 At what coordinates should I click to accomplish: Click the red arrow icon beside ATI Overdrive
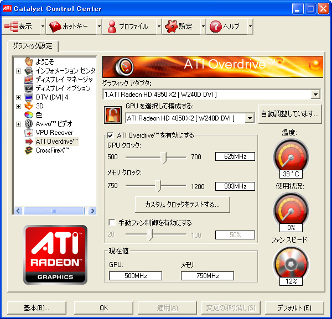point(29,142)
